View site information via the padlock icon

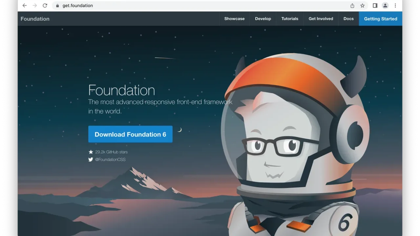pos(57,6)
